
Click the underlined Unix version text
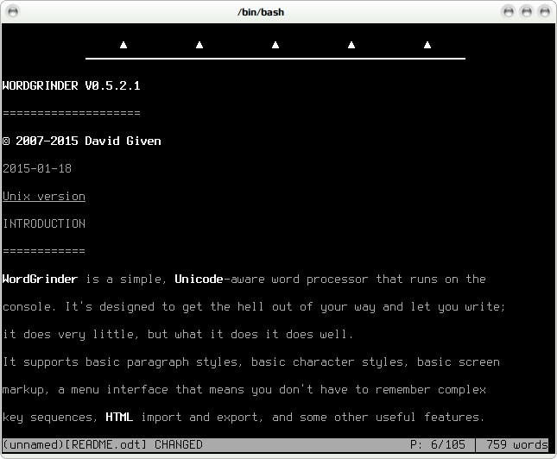44,197
